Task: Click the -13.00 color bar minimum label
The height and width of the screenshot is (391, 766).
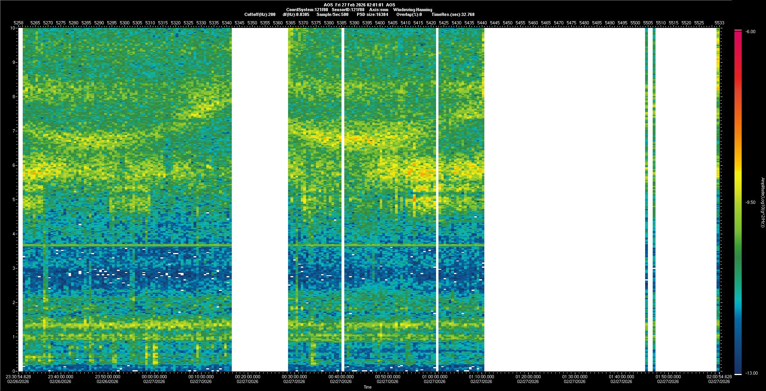Action: point(751,373)
